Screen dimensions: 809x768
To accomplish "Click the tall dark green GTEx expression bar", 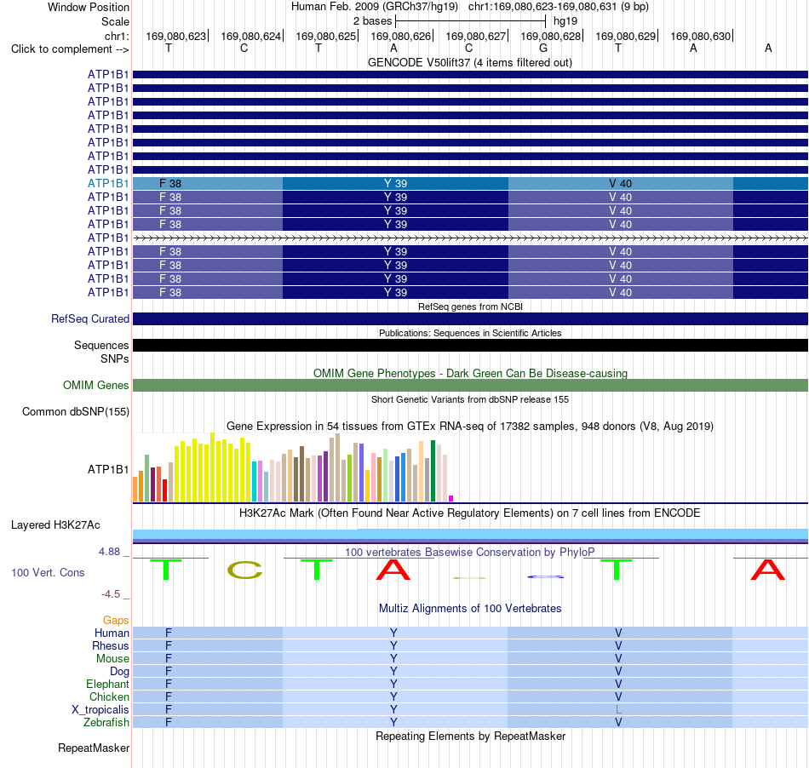I will [433, 471].
